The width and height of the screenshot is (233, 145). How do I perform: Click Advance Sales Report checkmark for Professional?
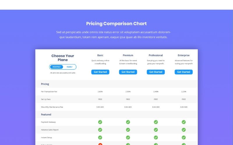156,130
